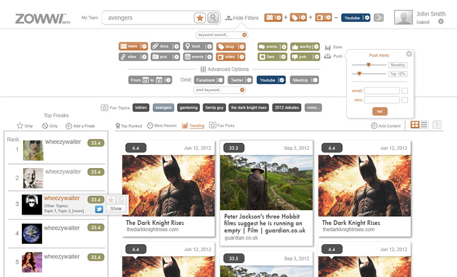This screenshot has width=457, height=277.
Task: Select the gardening fav topic
Action: (189, 108)
